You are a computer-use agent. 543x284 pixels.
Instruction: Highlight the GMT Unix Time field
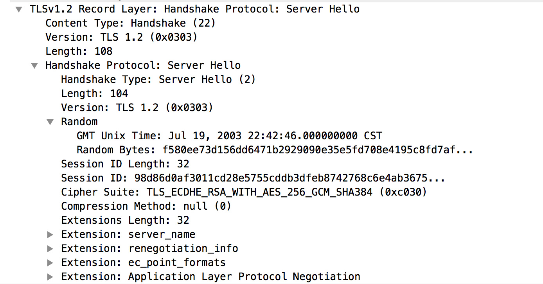(x=229, y=136)
